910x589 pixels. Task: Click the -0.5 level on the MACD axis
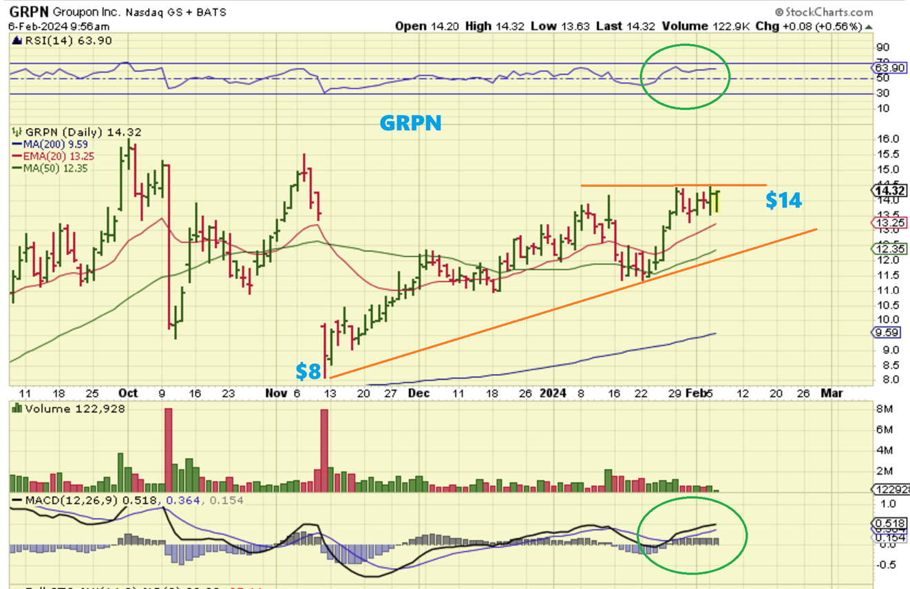click(885, 565)
